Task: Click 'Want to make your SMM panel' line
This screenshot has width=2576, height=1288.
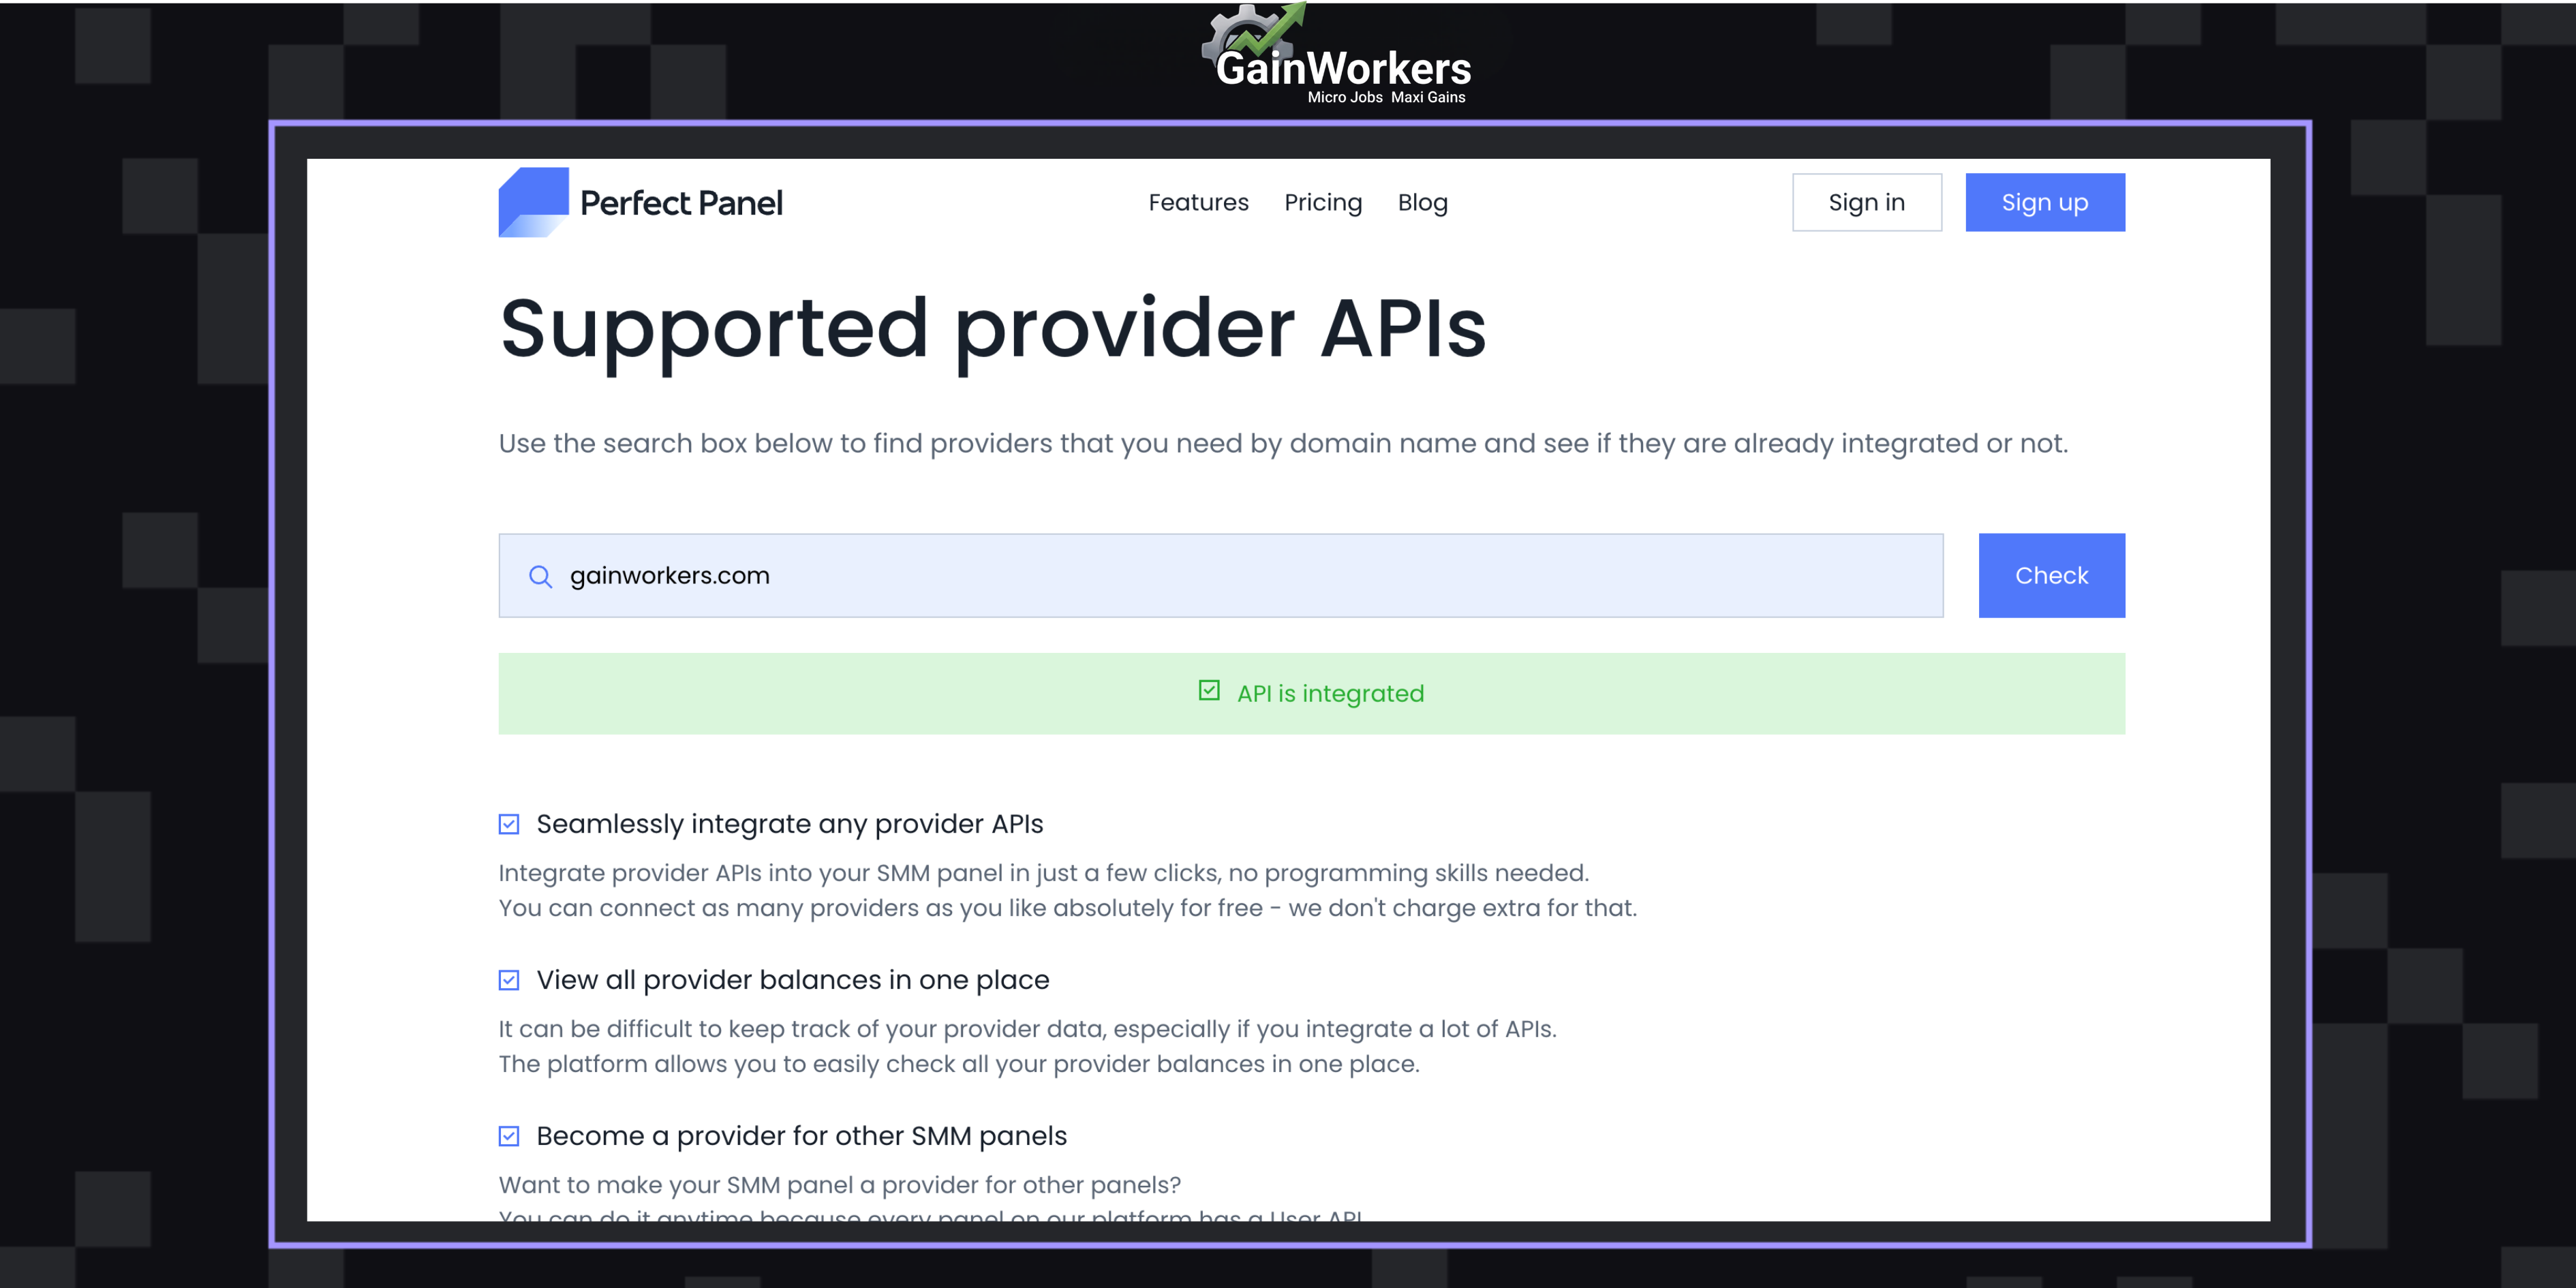Action: click(x=839, y=1185)
